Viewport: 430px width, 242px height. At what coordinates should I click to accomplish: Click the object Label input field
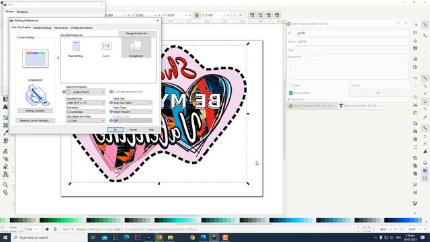[x=352, y=42]
